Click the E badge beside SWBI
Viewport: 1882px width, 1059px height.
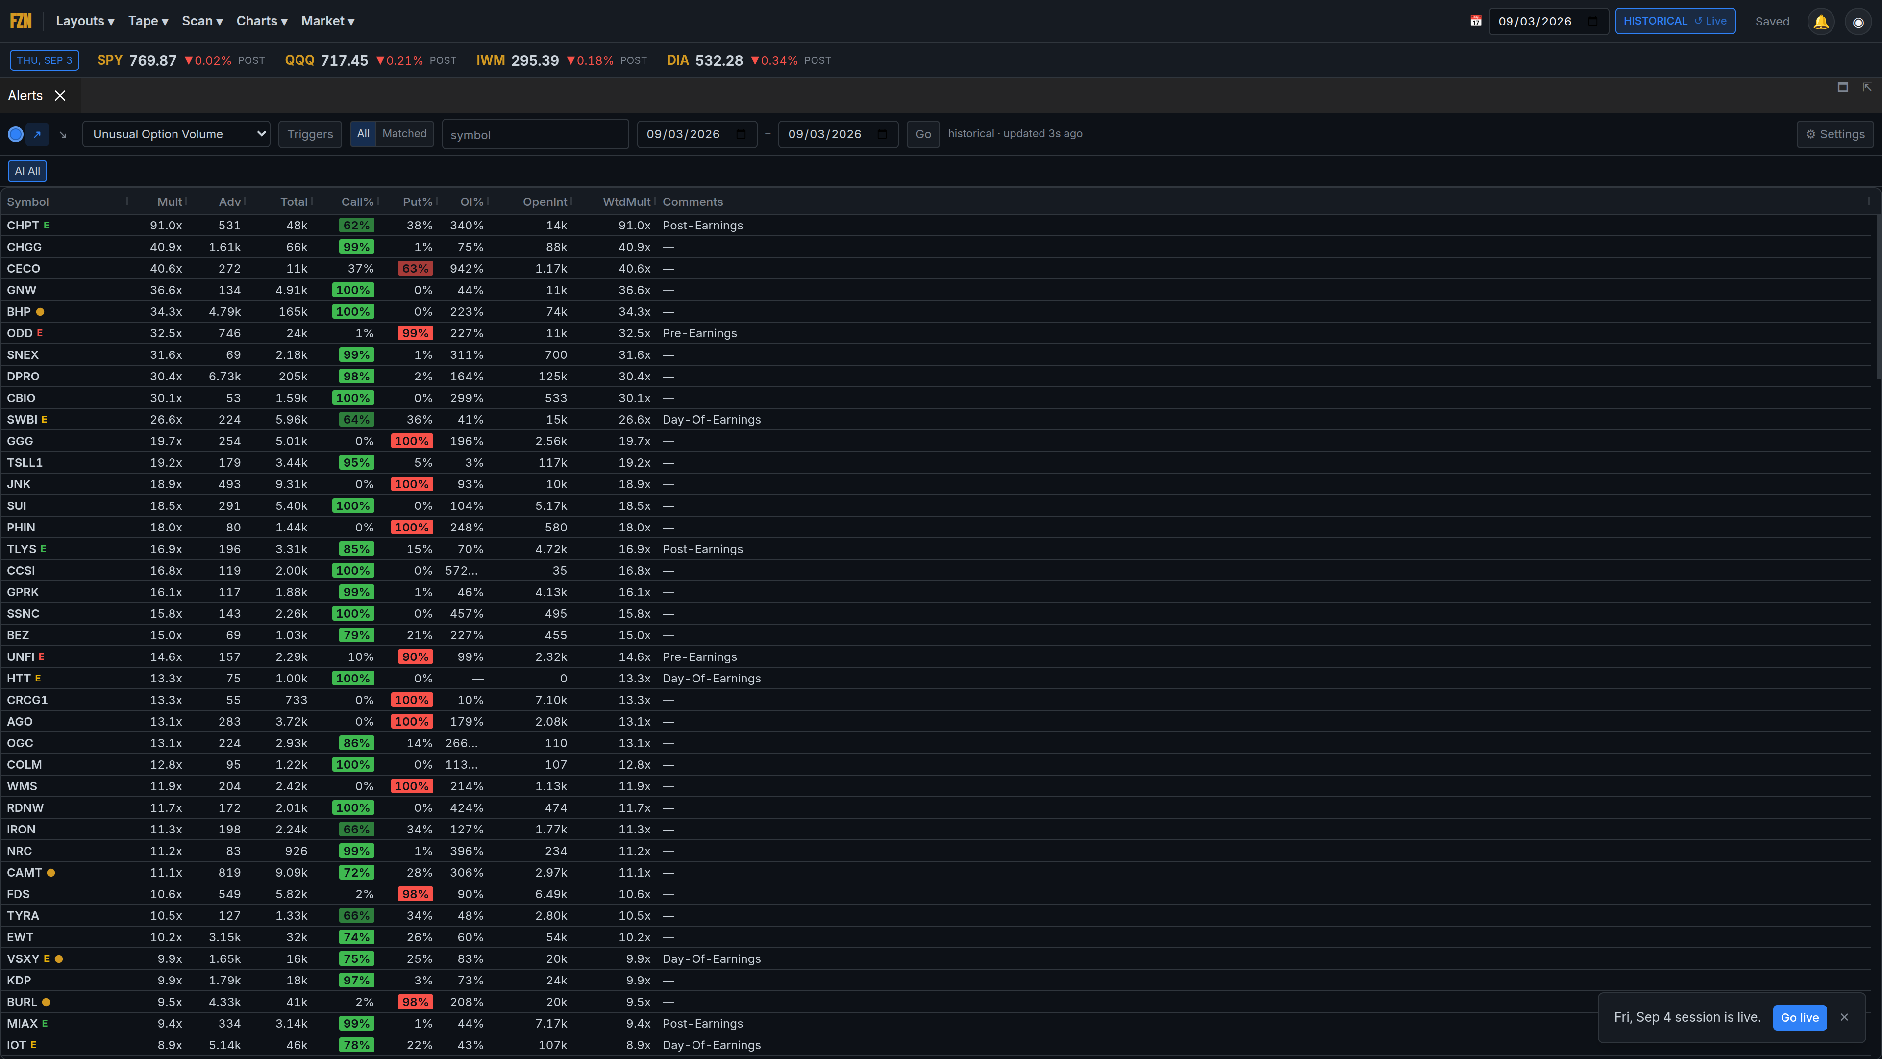coord(45,420)
